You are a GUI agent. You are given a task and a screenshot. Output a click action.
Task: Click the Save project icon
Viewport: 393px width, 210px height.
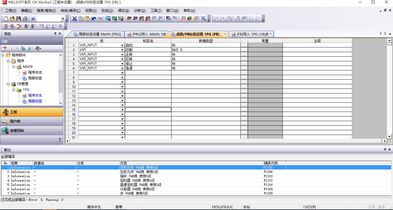coord(18,19)
